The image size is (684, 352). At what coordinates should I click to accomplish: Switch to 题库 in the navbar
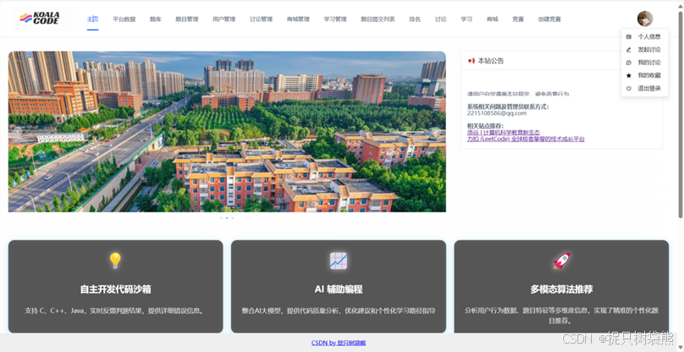155,19
